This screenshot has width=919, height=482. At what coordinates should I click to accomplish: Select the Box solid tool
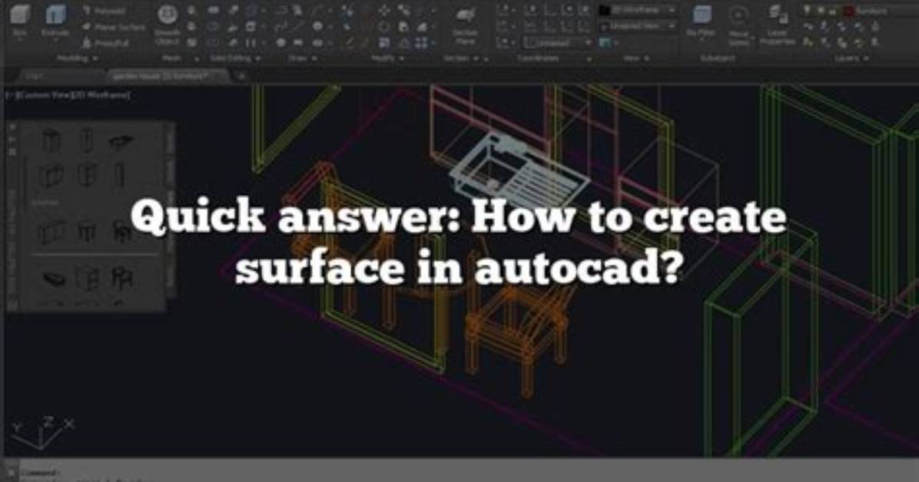pos(19,20)
